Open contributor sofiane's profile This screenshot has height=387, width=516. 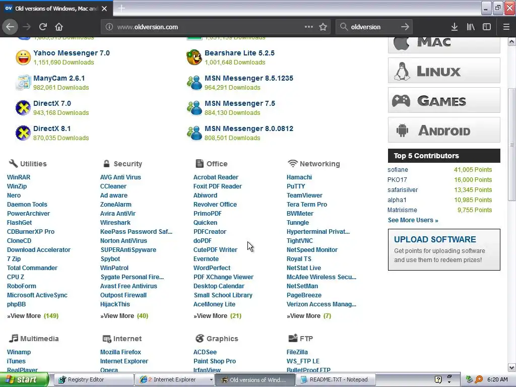point(398,170)
